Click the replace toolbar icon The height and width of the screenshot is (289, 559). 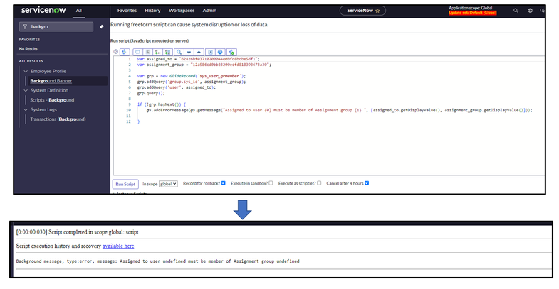click(157, 52)
